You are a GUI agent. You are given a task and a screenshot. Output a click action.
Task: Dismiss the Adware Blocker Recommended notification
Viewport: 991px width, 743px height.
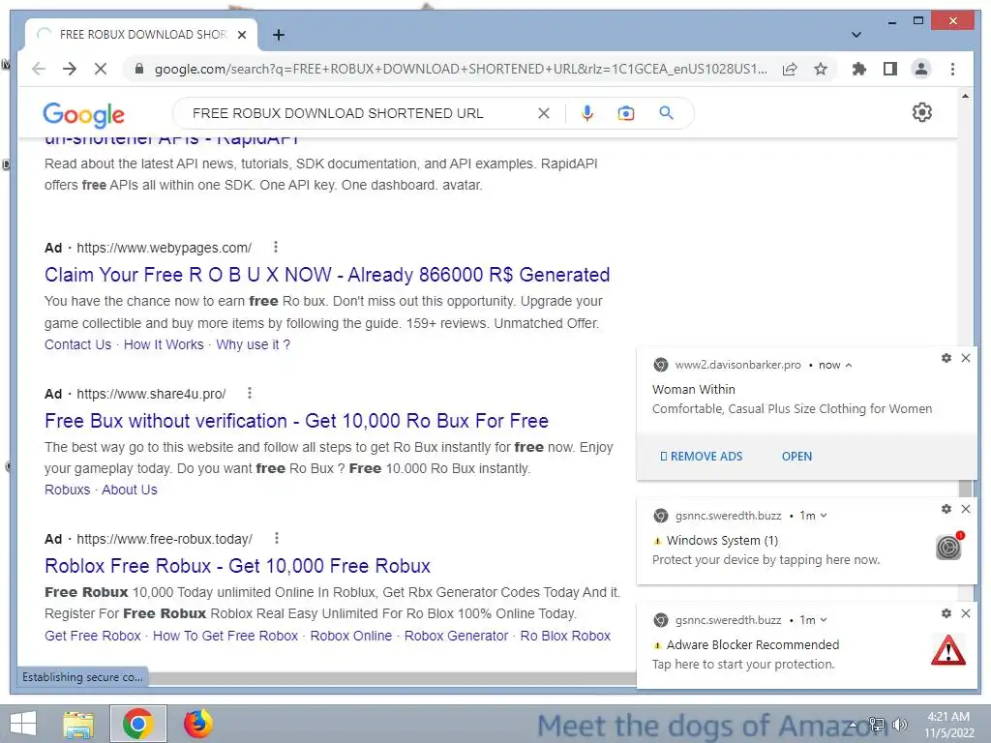(966, 612)
